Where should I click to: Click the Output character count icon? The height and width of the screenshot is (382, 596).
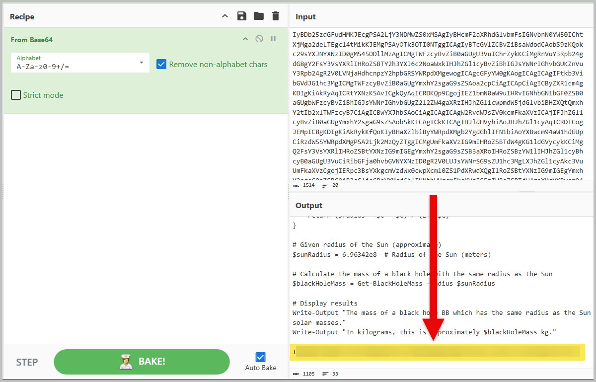pyautogui.click(x=296, y=374)
